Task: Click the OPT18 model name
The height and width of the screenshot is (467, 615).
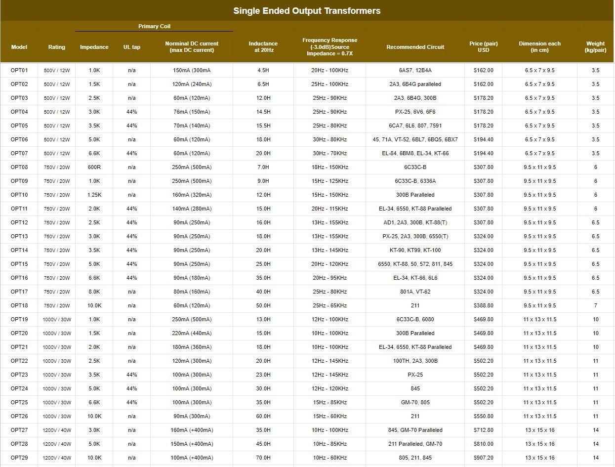Action: 19,305
